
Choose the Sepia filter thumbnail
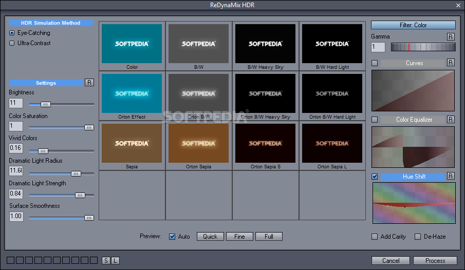132,143
